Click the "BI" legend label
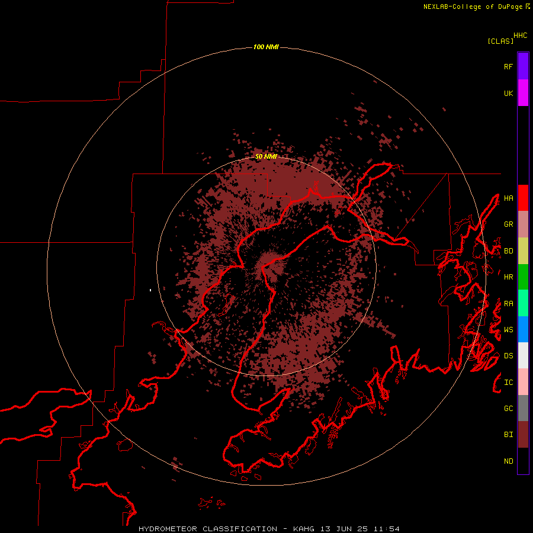The height and width of the screenshot is (533, 533). (x=508, y=435)
